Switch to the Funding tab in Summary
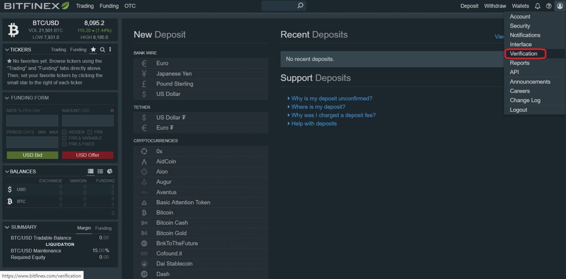Screen dimensions: 566x279 point(103,228)
